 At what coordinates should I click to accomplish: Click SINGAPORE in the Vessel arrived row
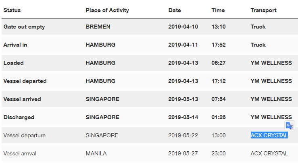[102, 99]
